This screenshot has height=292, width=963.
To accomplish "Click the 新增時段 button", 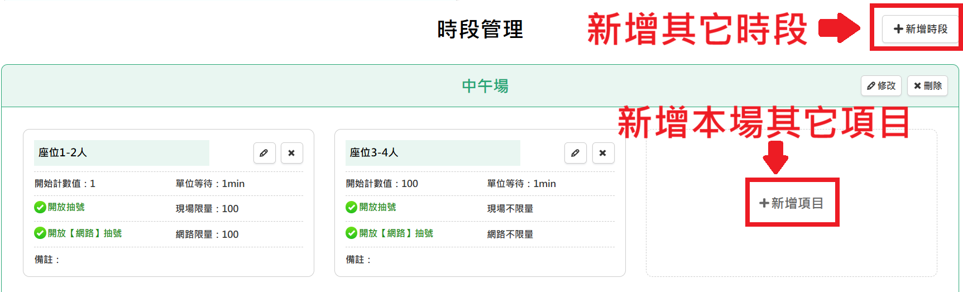I will 920,29.
